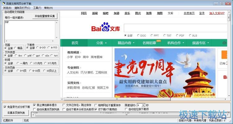This screenshot has width=233, height=124.
Task: Expand 专业资料 category arrow
Action: (x=80, y=68)
